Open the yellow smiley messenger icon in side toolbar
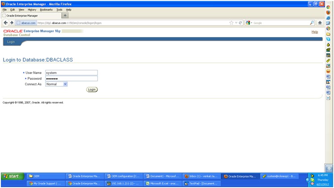The image size is (334, 188). pos(328,71)
